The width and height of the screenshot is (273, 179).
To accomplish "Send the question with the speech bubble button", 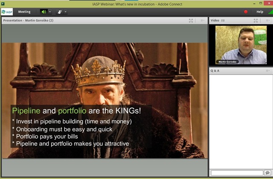I will pos(267,173).
